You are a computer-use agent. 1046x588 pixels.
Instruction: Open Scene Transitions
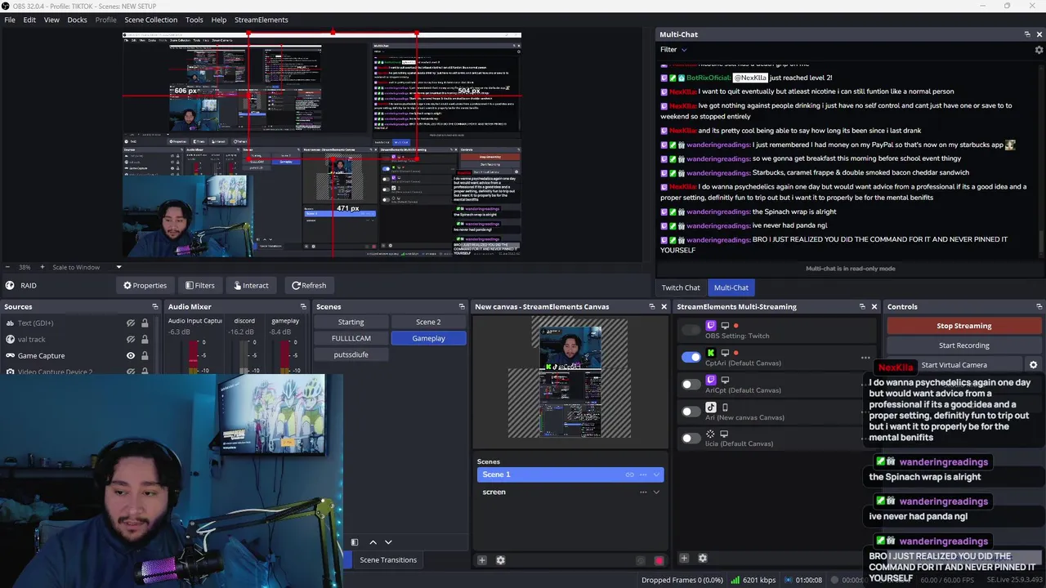point(388,560)
